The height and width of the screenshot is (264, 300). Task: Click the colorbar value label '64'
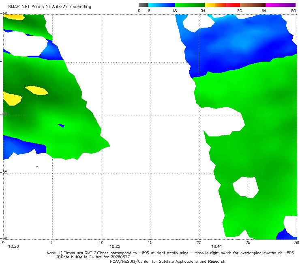tap(264, 11)
